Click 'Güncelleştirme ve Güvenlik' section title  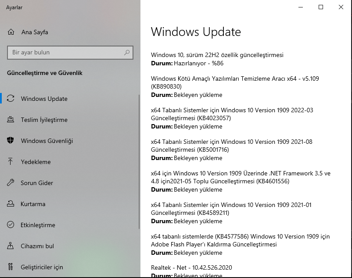tap(45, 73)
